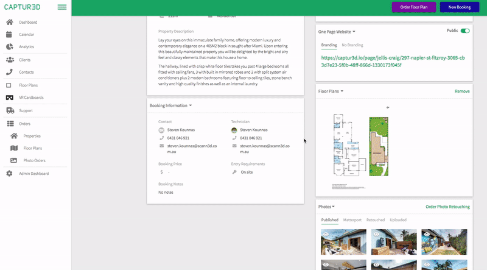The height and width of the screenshot is (270, 487).
Task: Open the floor plan layout thumbnail
Action: coord(349,144)
